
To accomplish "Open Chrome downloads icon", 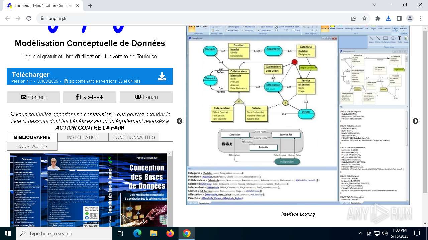I will coord(389,19).
